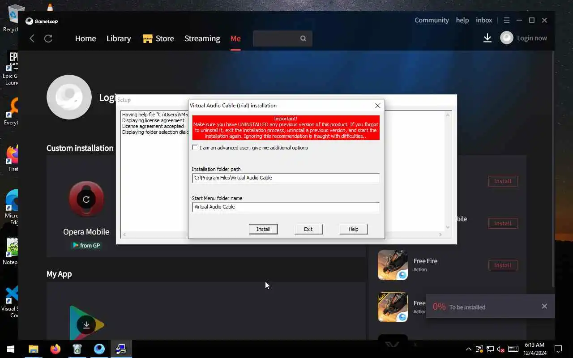Screen dimensions: 573x358
Task: Click the Setup installer taskbar icon
Action: (x=121, y=349)
